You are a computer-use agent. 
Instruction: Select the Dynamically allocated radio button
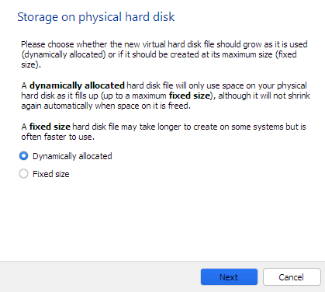click(x=23, y=156)
